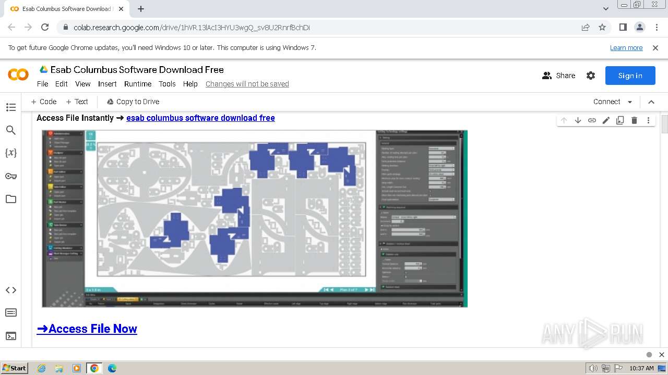Click the Colab logo
The height and width of the screenshot is (375, 668).
pyautogui.click(x=18, y=75)
